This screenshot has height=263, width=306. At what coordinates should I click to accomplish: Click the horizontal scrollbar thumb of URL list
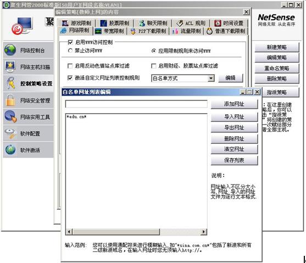click(116, 232)
